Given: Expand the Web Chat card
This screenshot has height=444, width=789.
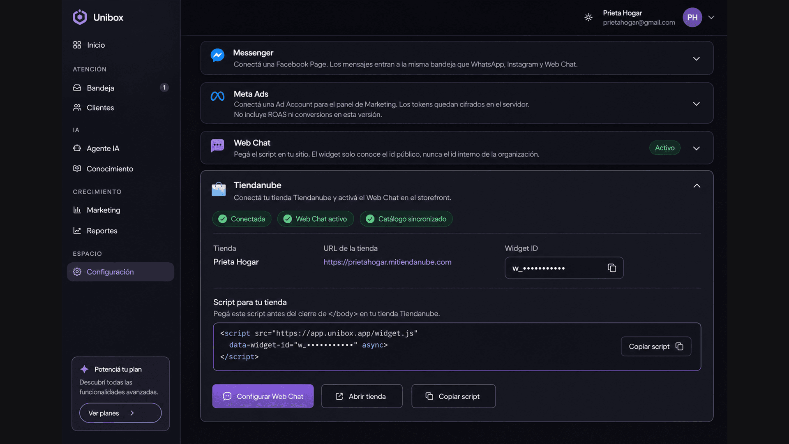Looking at the screenshot, I should tap(696, 148).
